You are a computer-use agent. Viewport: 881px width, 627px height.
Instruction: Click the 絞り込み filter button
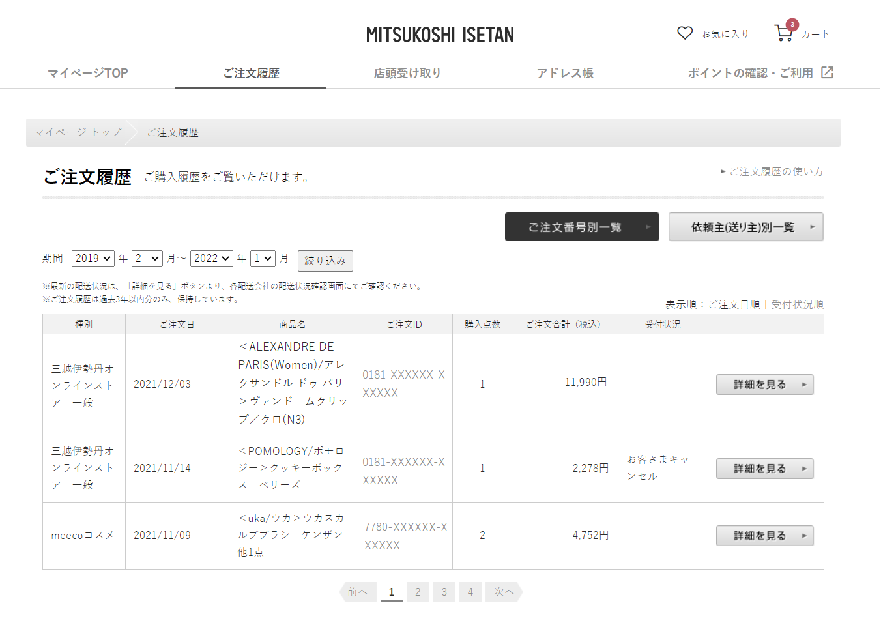tap(325, 261)
